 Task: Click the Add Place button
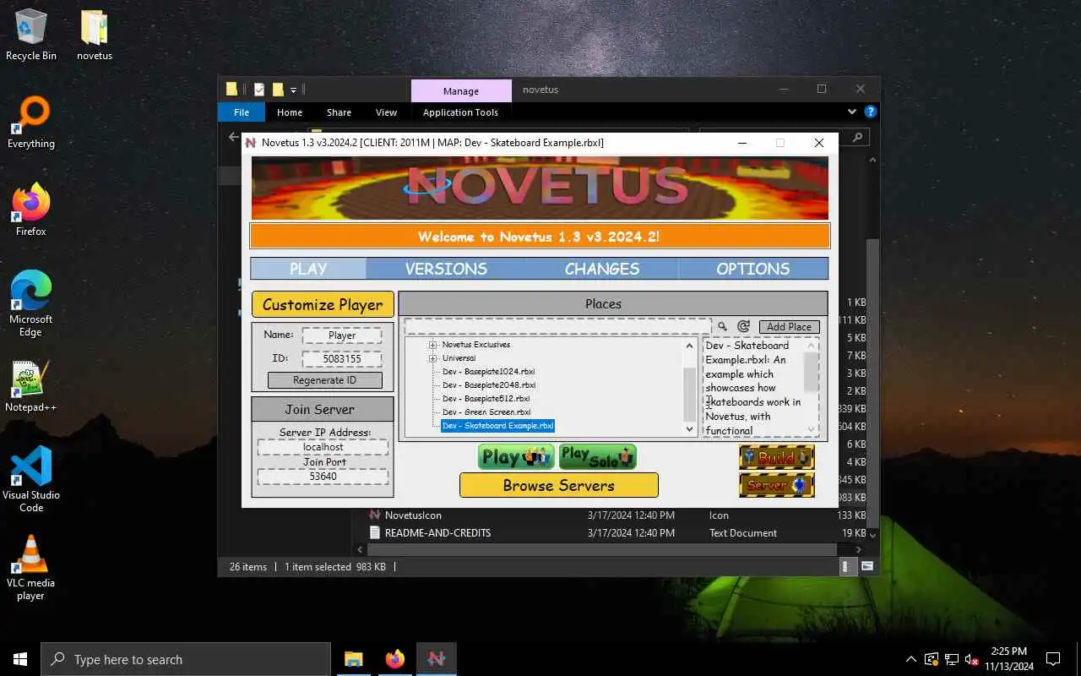[789, 327]
